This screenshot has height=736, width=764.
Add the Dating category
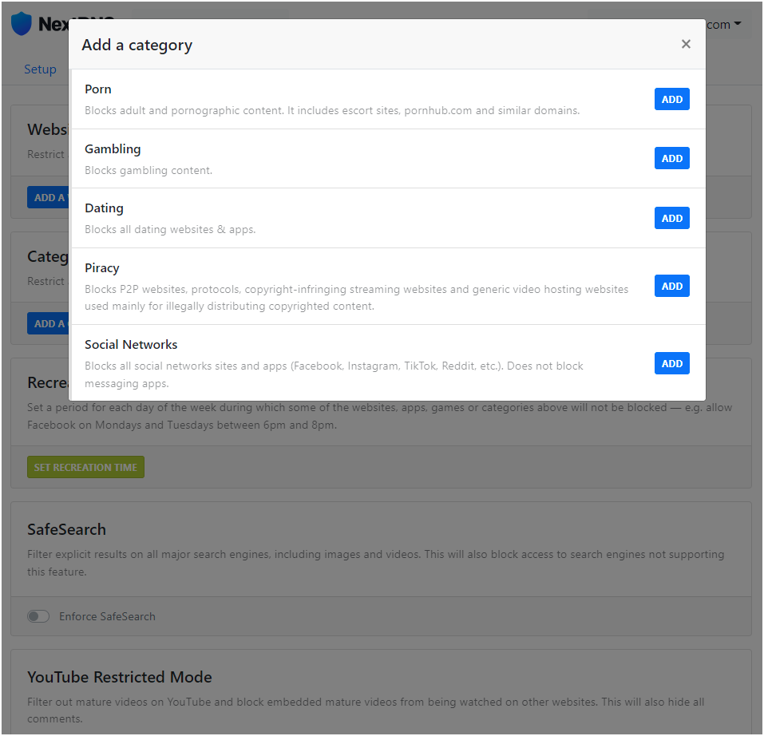[x=671, y=218]
